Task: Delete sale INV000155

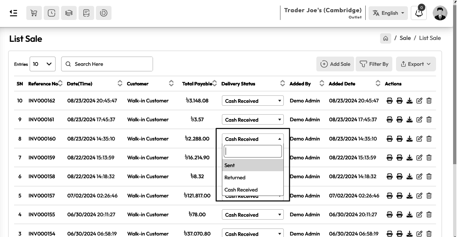Action: 429,214
